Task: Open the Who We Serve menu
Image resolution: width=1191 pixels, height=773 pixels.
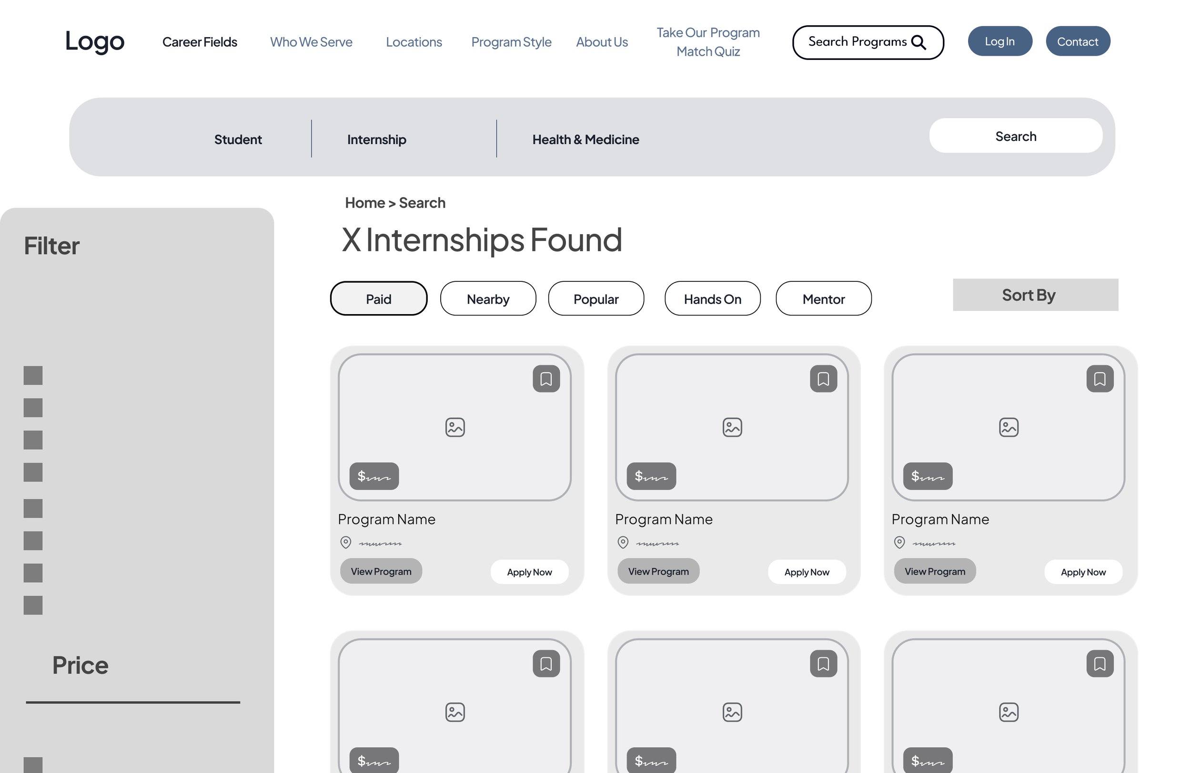Action: [x=311, y=42]
